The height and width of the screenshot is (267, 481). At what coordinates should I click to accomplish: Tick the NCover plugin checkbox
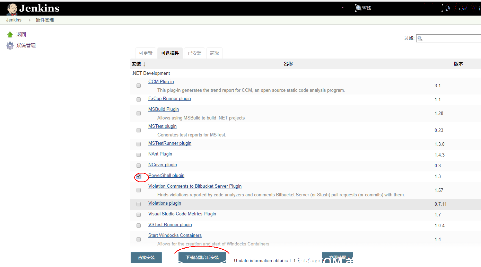(139, 166)
